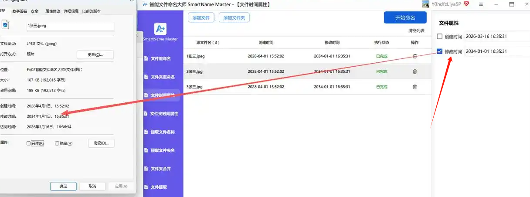The width and height of the screenshot is (530, 197).
Task: Edit the 创建时间 date field 2026-03-16
Action: 497,37
